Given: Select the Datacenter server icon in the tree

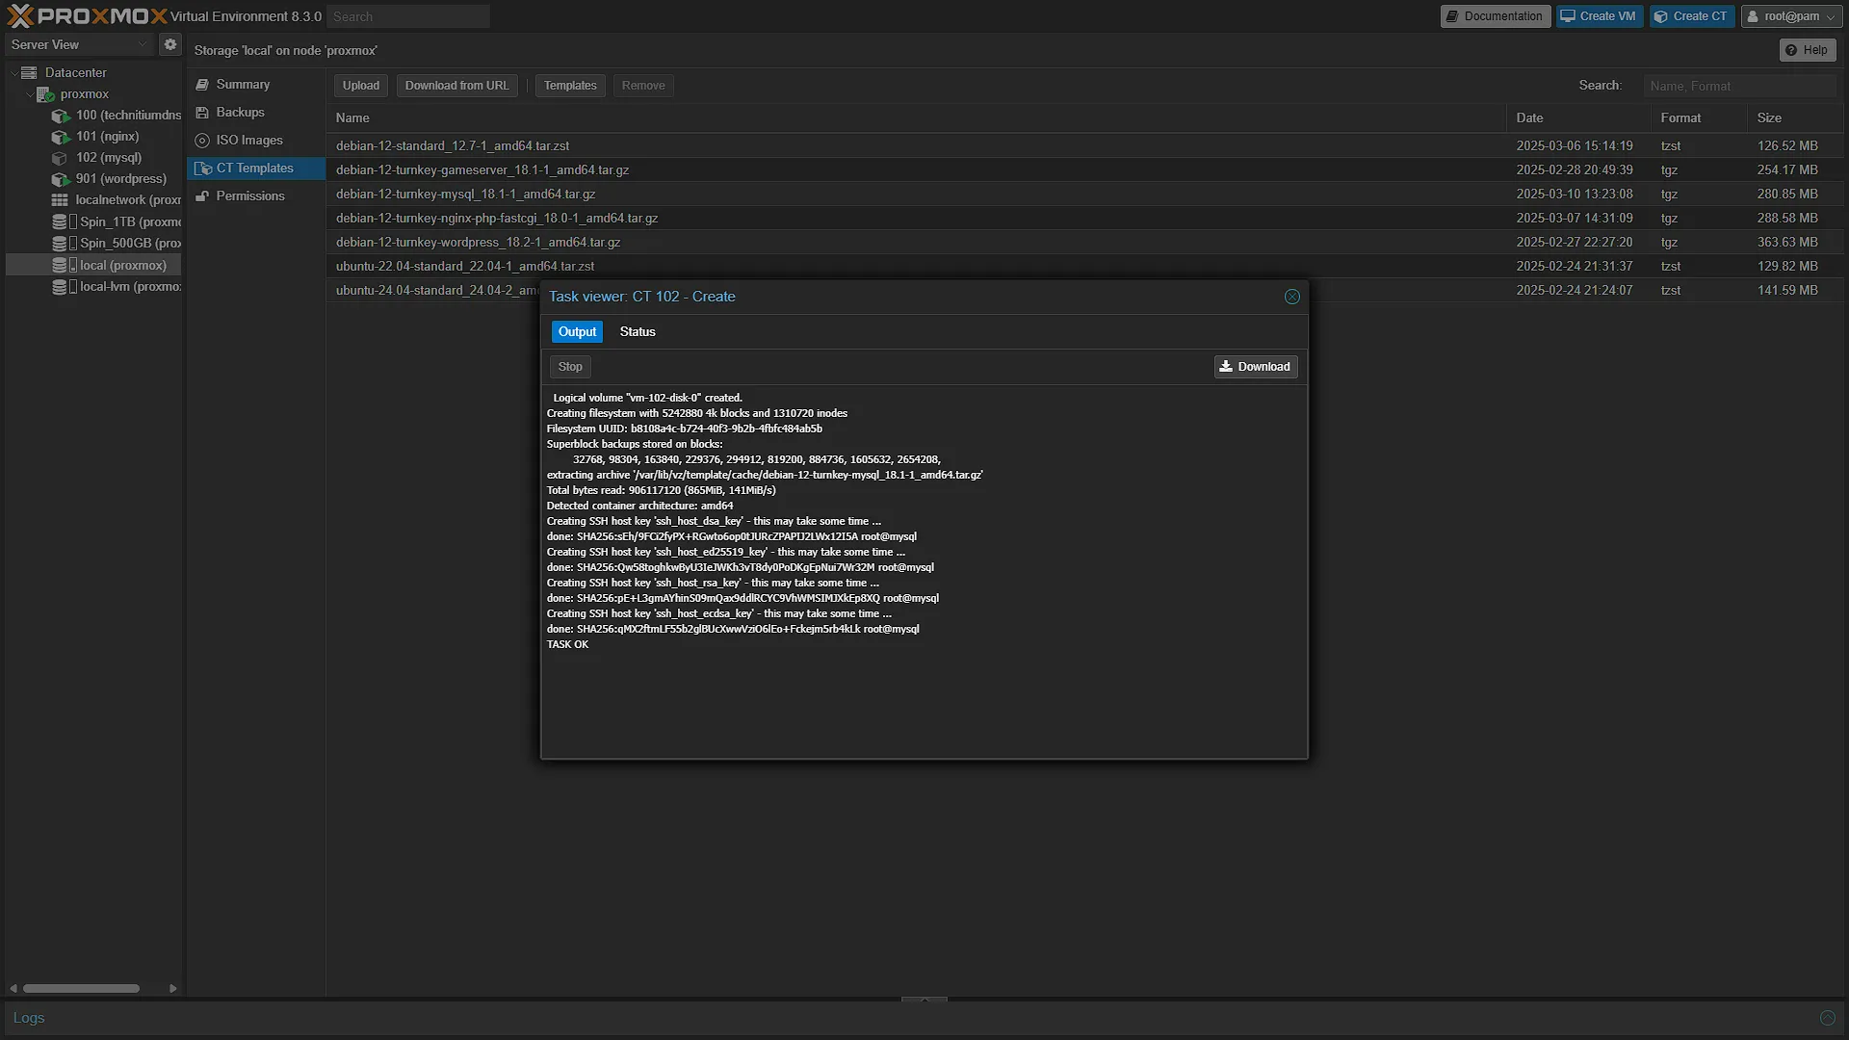Looking at the screenshot, I should pyautogui.click(x=29, y=72).
